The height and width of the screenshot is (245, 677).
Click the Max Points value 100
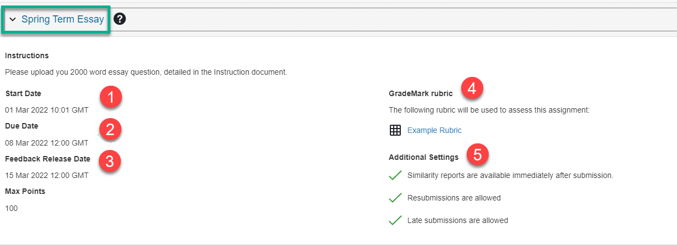[x=11, y=208]
